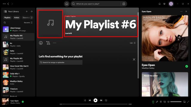Viewport: 191px width, 107px height.
Task: Toggle saved checkmark in bottom player bar
Action: point(23,102)
